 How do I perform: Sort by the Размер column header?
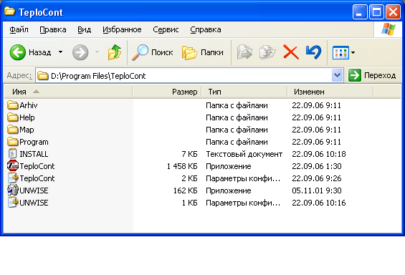tap(167, 92)
